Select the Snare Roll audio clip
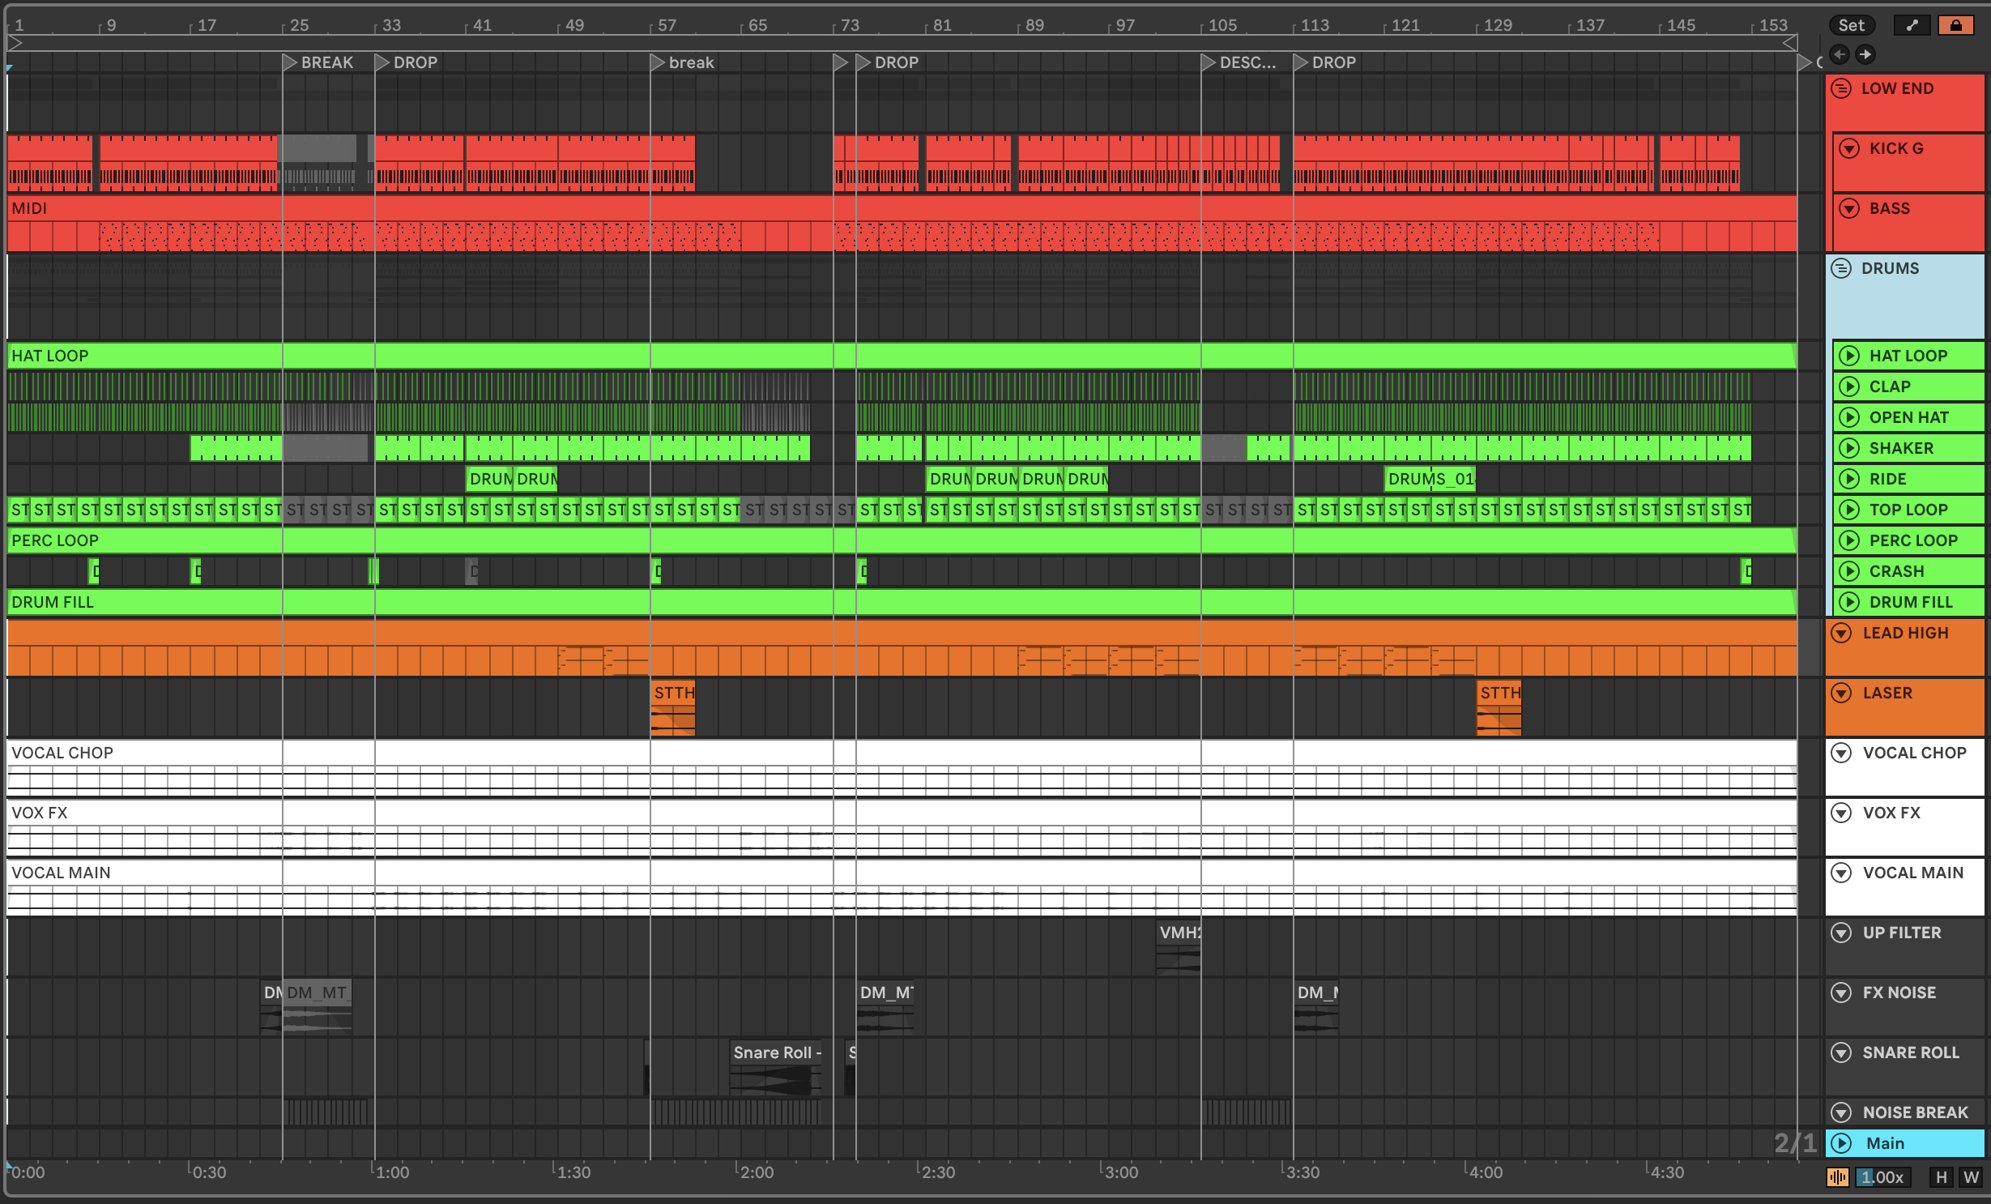This screenshot has width=1991, height=1204. (775, 1052)
